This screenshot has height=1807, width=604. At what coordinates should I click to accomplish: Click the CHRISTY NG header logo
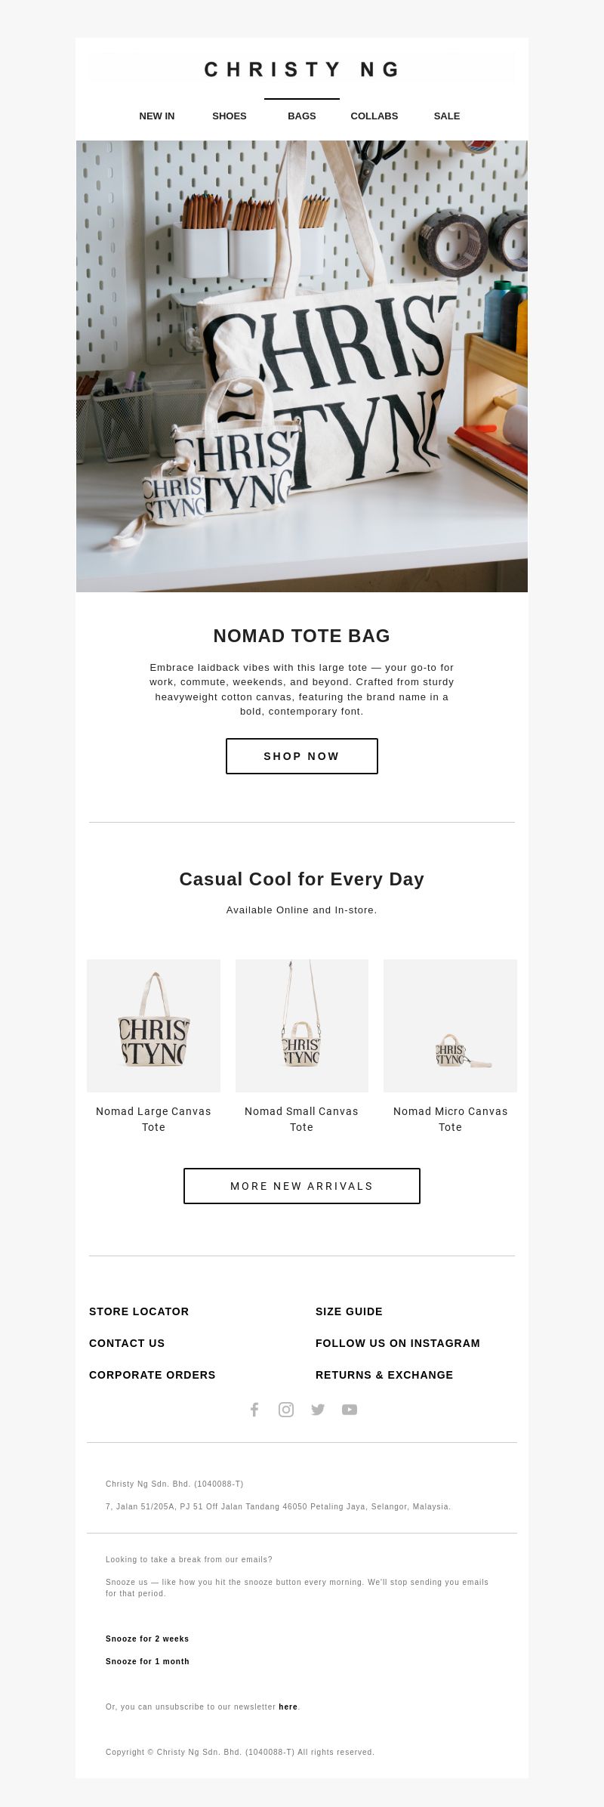click(x=302, y=69)
